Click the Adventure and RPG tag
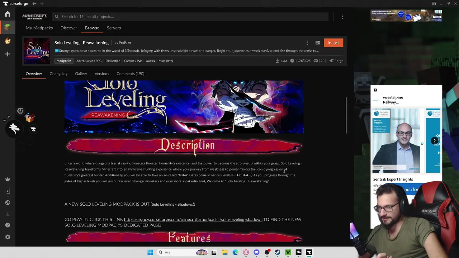Screen dimensions: 459x258 [89, 61]
